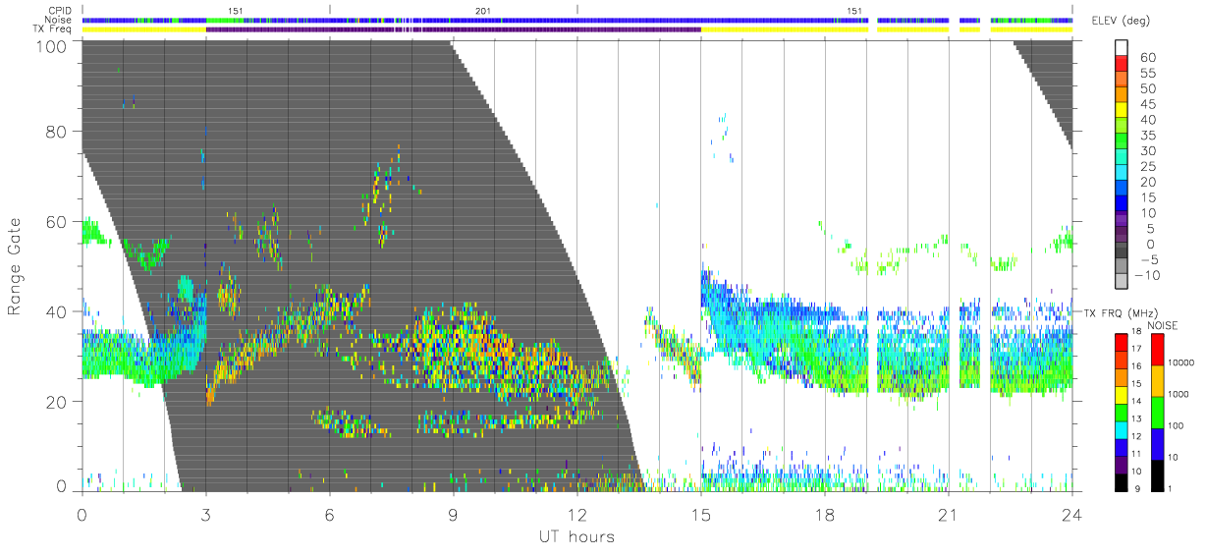This screenshot has width=1206, height=557.
Task: Select the purple segment of TX Freq strip
Action: click(453, 29)
